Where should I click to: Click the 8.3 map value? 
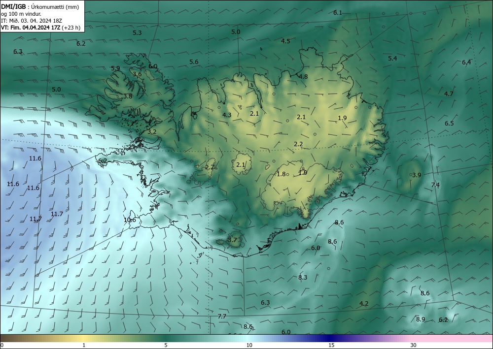pyautogui.click(x=303, y=278)
